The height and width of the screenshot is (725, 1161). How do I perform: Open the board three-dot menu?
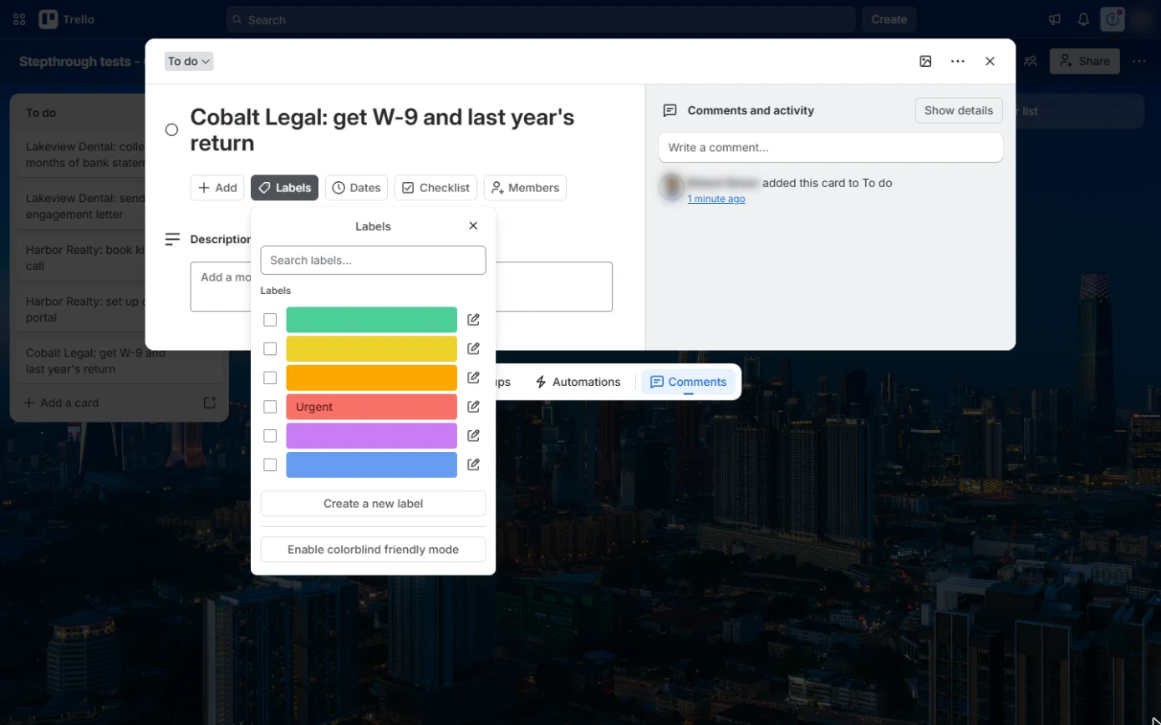[x=1139, y=61]
